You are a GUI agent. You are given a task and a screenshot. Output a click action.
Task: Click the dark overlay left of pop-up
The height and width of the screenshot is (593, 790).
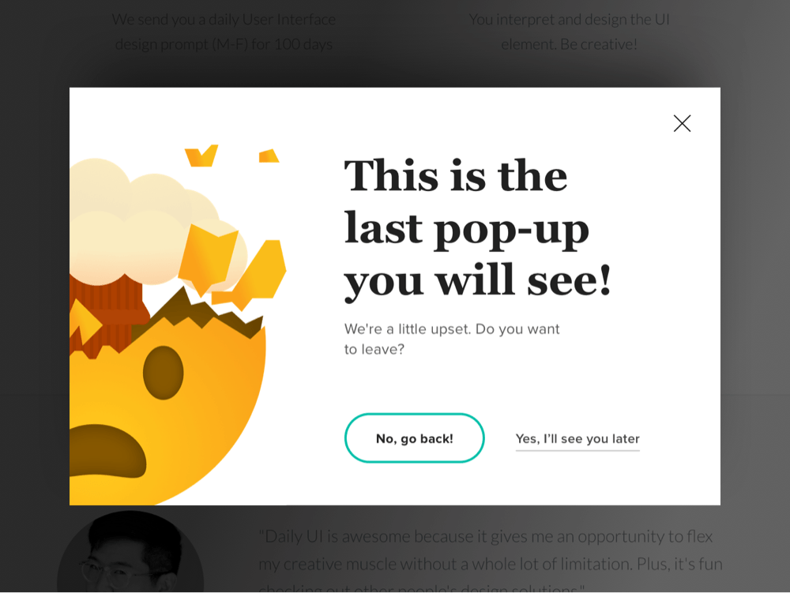[x=34, y=296]
